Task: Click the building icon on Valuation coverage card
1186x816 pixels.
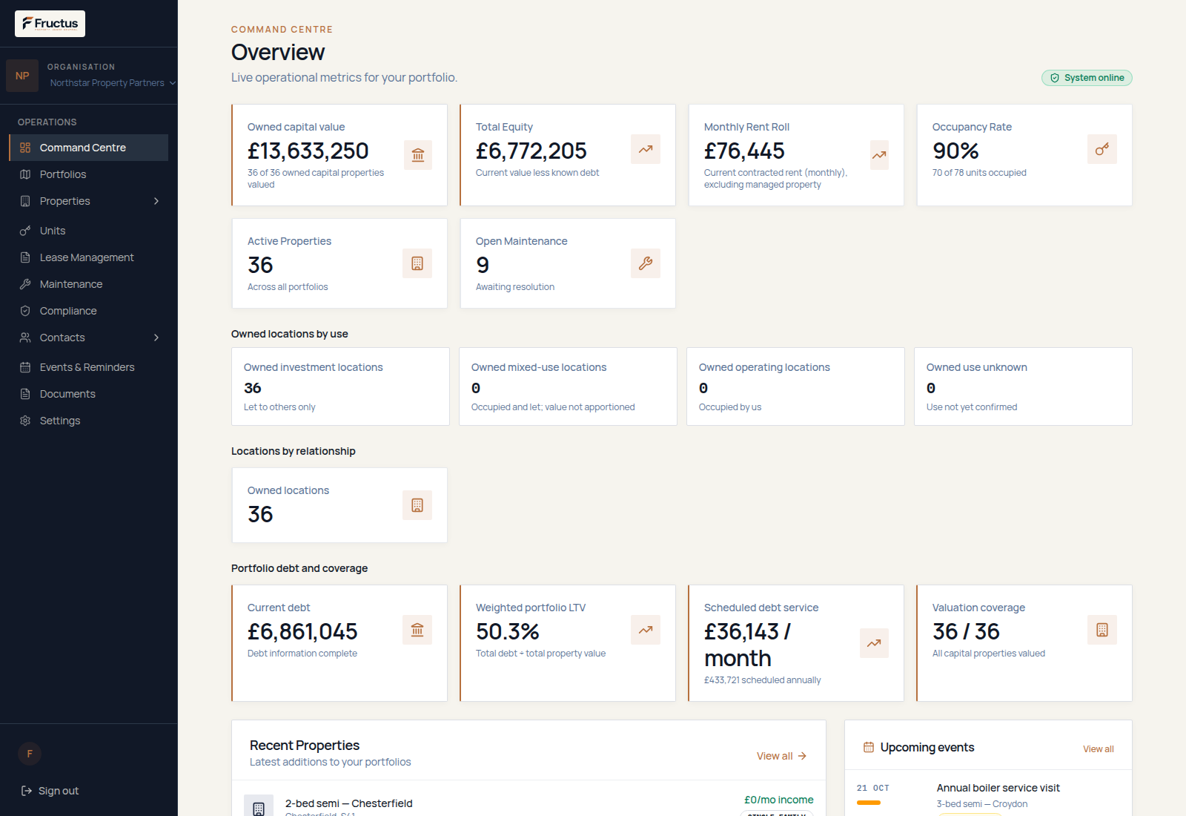Action: point(1102,630)
